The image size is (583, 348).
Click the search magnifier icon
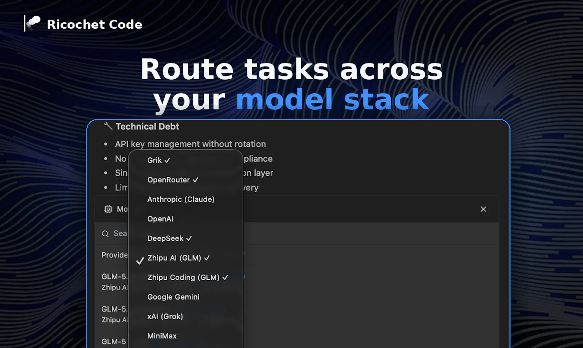click(105, 234)
